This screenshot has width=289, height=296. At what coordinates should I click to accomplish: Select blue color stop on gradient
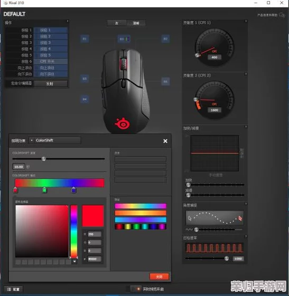click(x=74, y=190)
